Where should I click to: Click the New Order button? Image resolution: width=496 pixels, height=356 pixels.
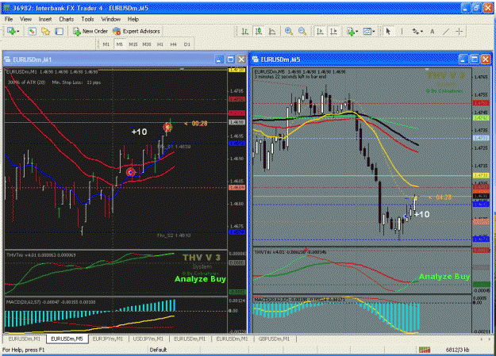[90, 31]
